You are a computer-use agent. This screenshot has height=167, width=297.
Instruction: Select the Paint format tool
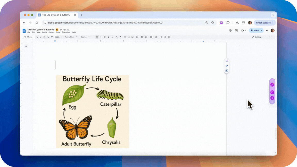tap(52, 37)
